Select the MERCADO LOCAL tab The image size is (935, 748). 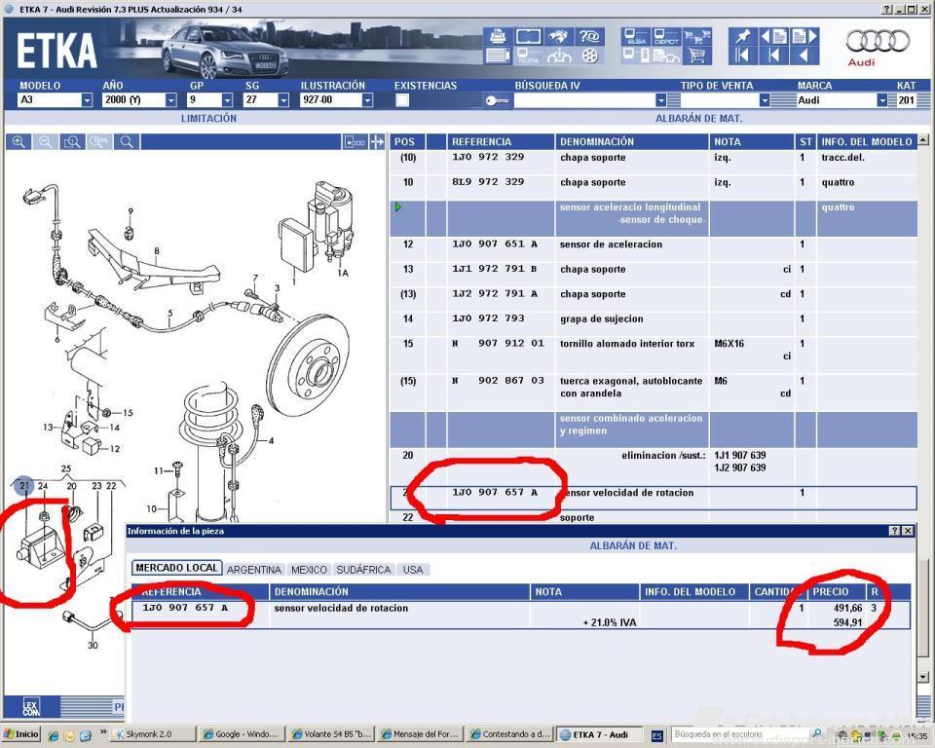(x=176, y=568)
